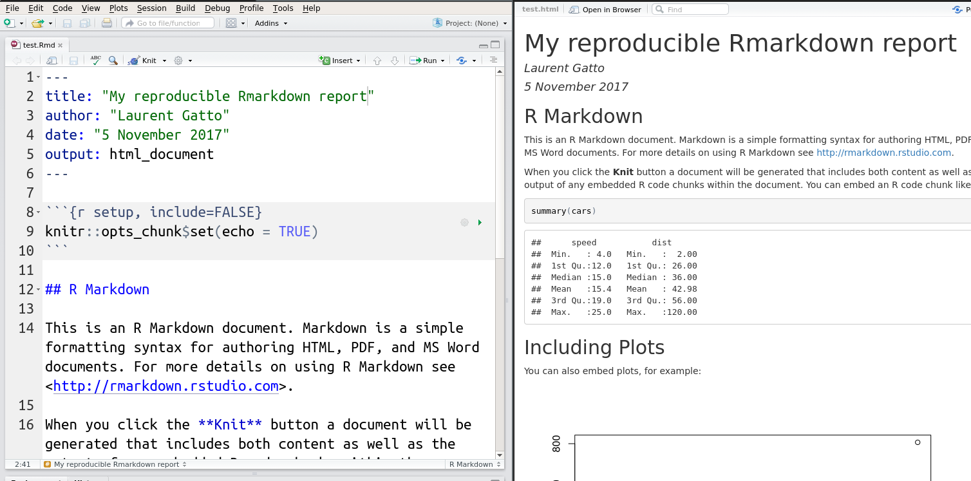Click Open in Browser in viewer
The height and width of the screenshot is (481, 971).
pyautogui.click(x=605, y=10)
